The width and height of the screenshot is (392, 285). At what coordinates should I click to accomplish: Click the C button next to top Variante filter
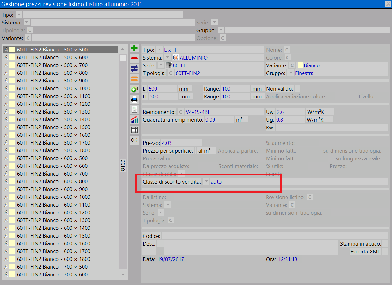[x=28, y=38]
